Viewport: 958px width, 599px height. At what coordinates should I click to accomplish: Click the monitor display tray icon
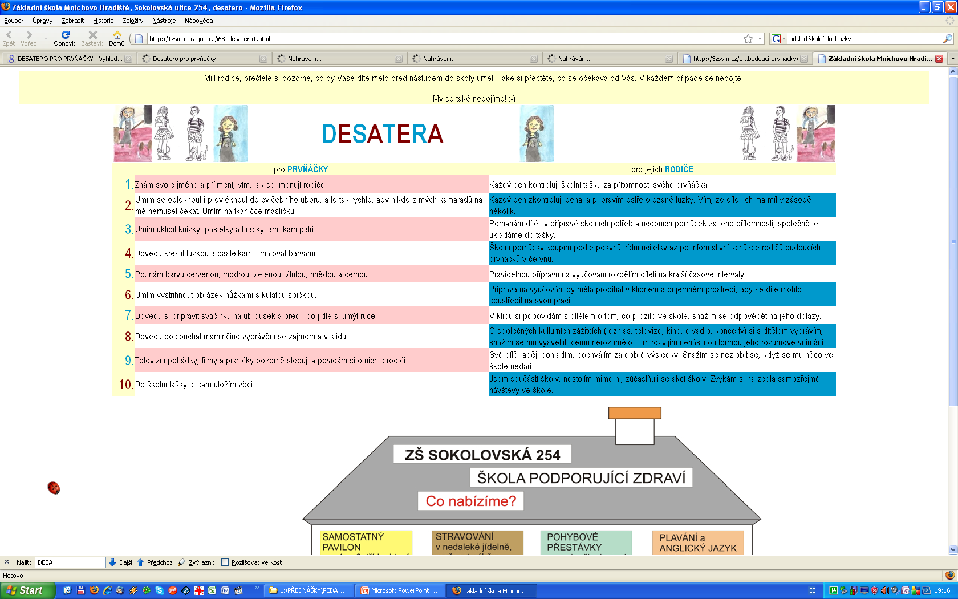(864, 590)
